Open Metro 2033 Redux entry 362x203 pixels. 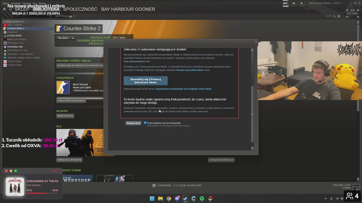[17, 39]
